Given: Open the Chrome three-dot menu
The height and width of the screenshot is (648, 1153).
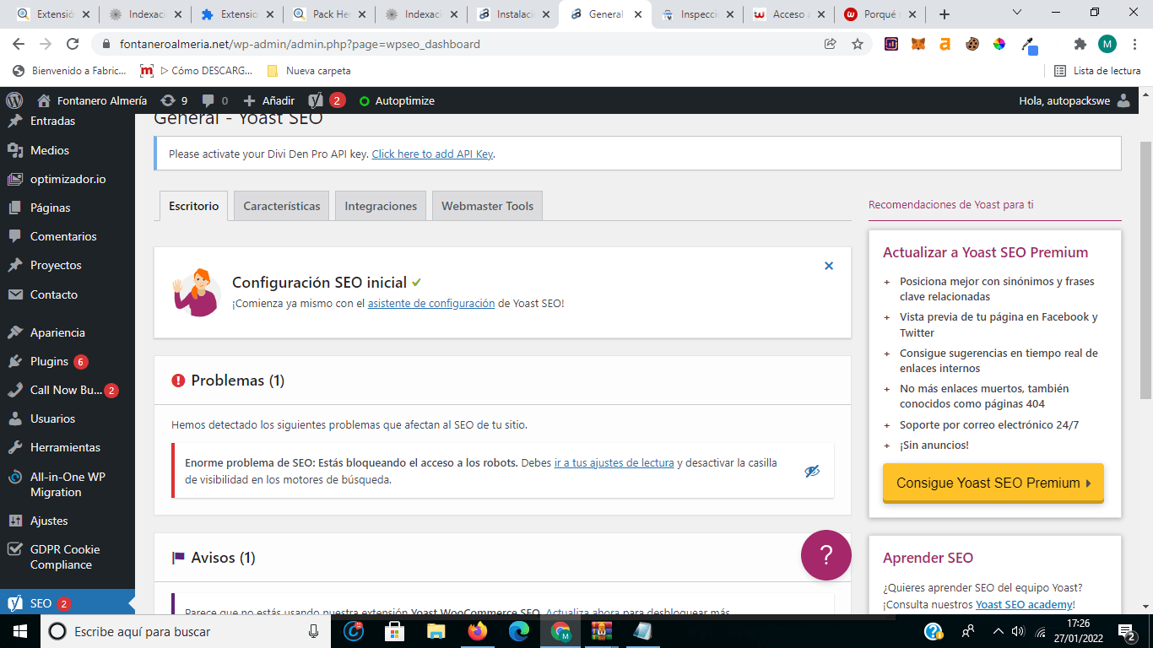Looking at the screenshot, I should click(x=1134, y=44).
